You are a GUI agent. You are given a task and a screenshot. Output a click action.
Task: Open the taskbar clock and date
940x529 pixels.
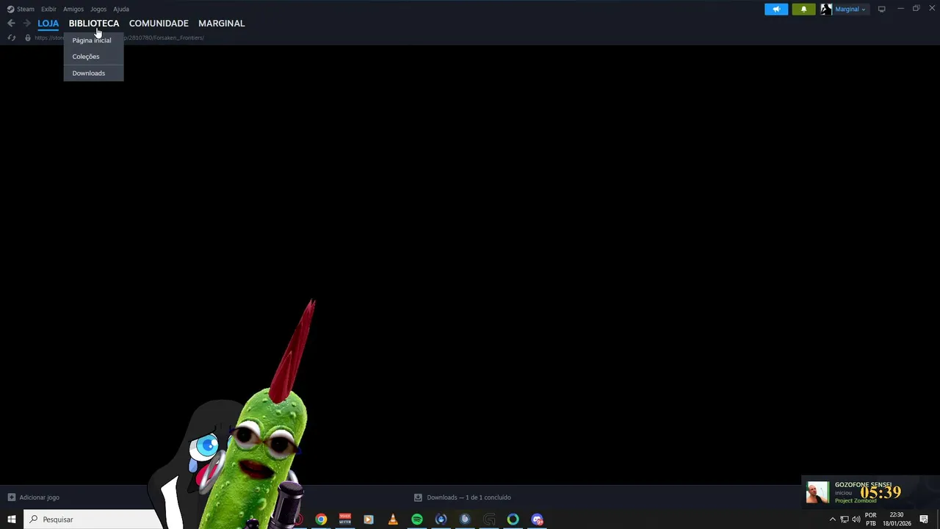(x=897, y=519)
